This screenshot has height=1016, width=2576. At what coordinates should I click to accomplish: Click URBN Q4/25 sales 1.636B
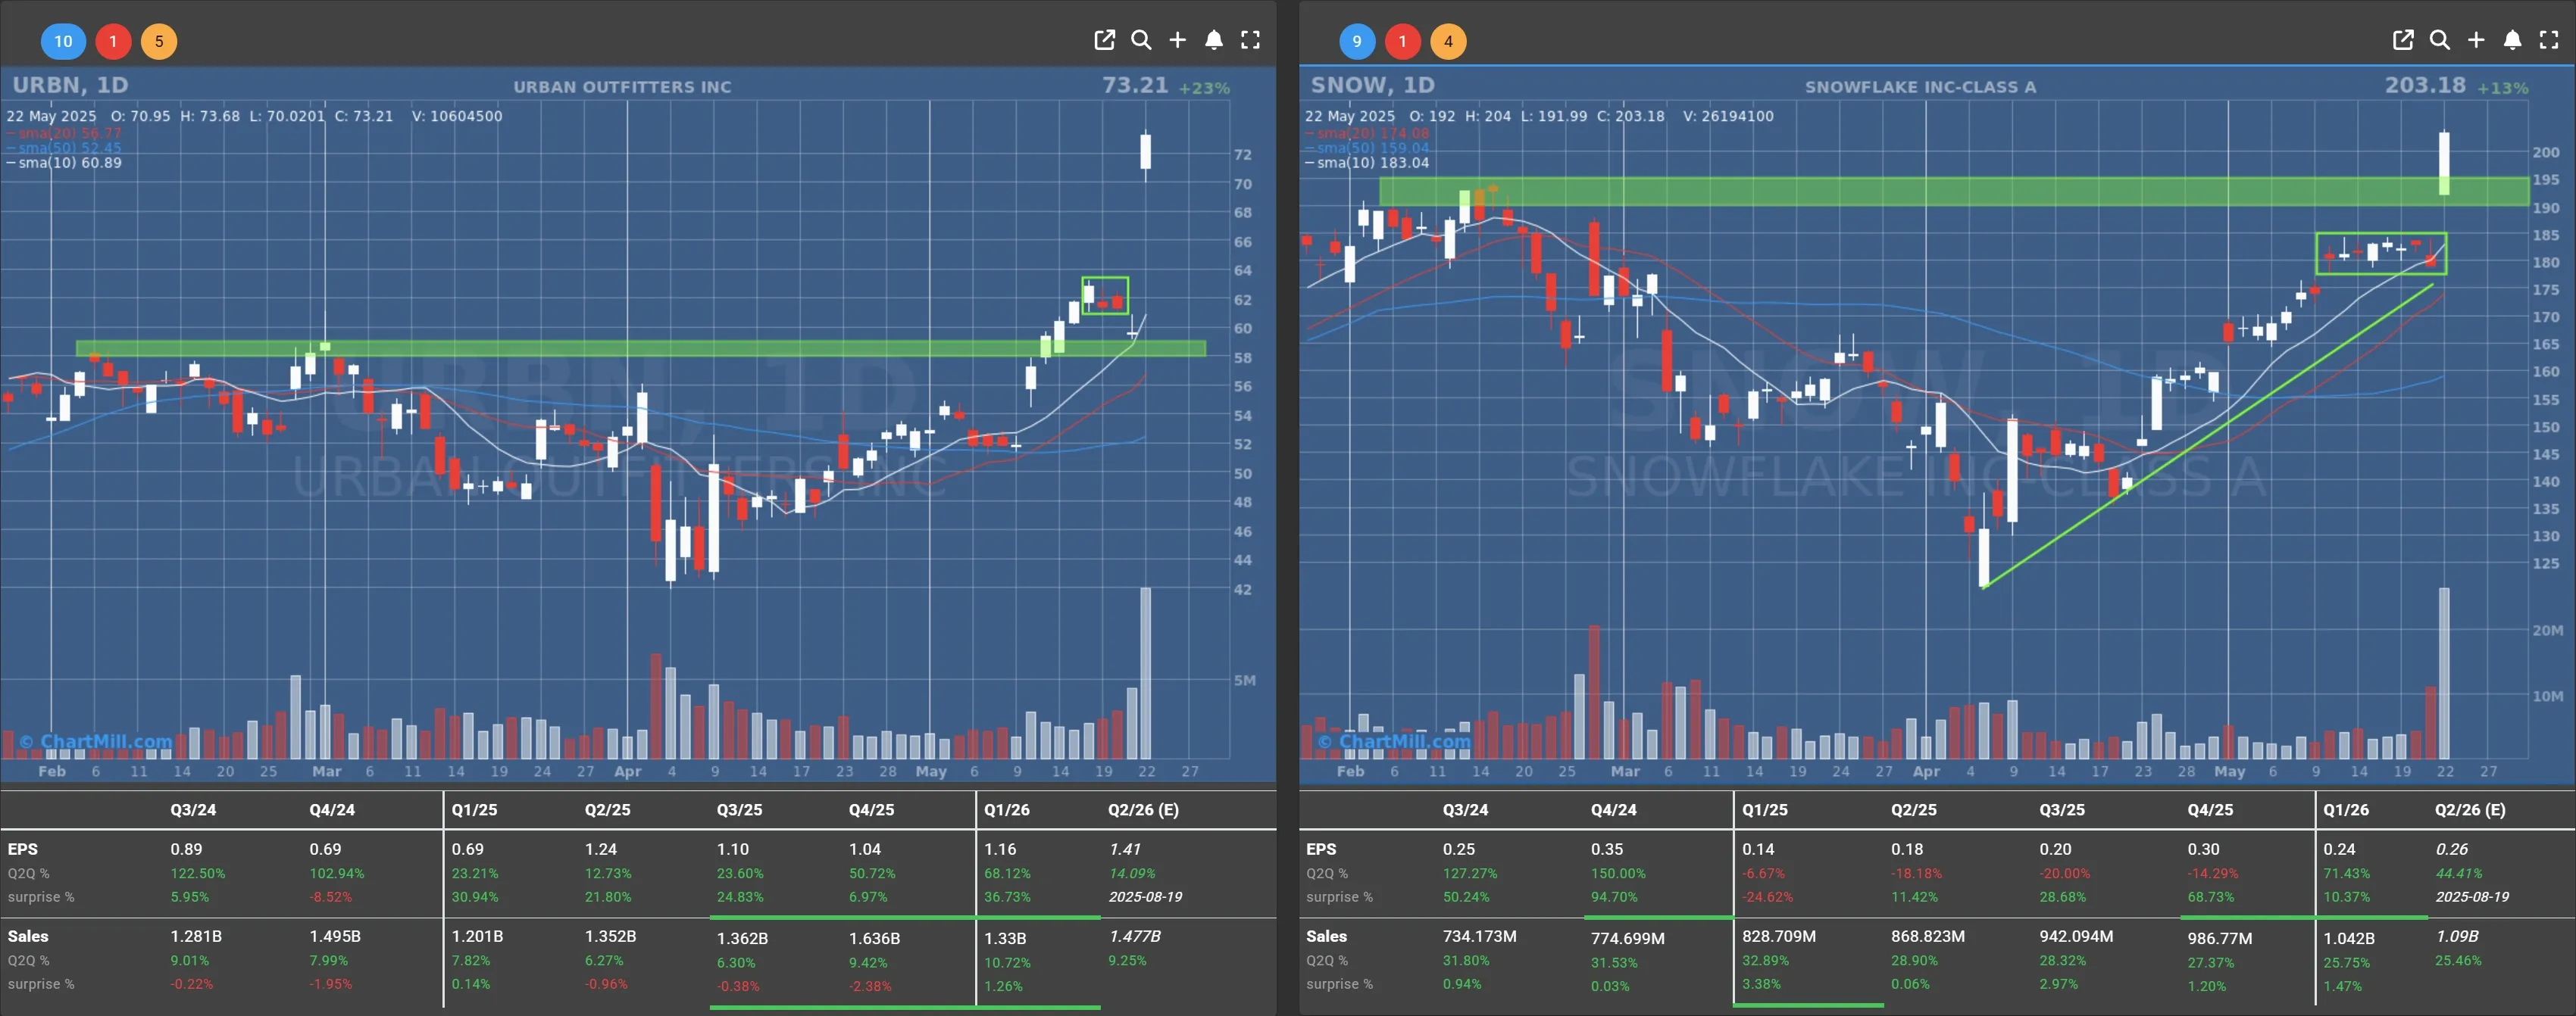(x=874, y=939)
